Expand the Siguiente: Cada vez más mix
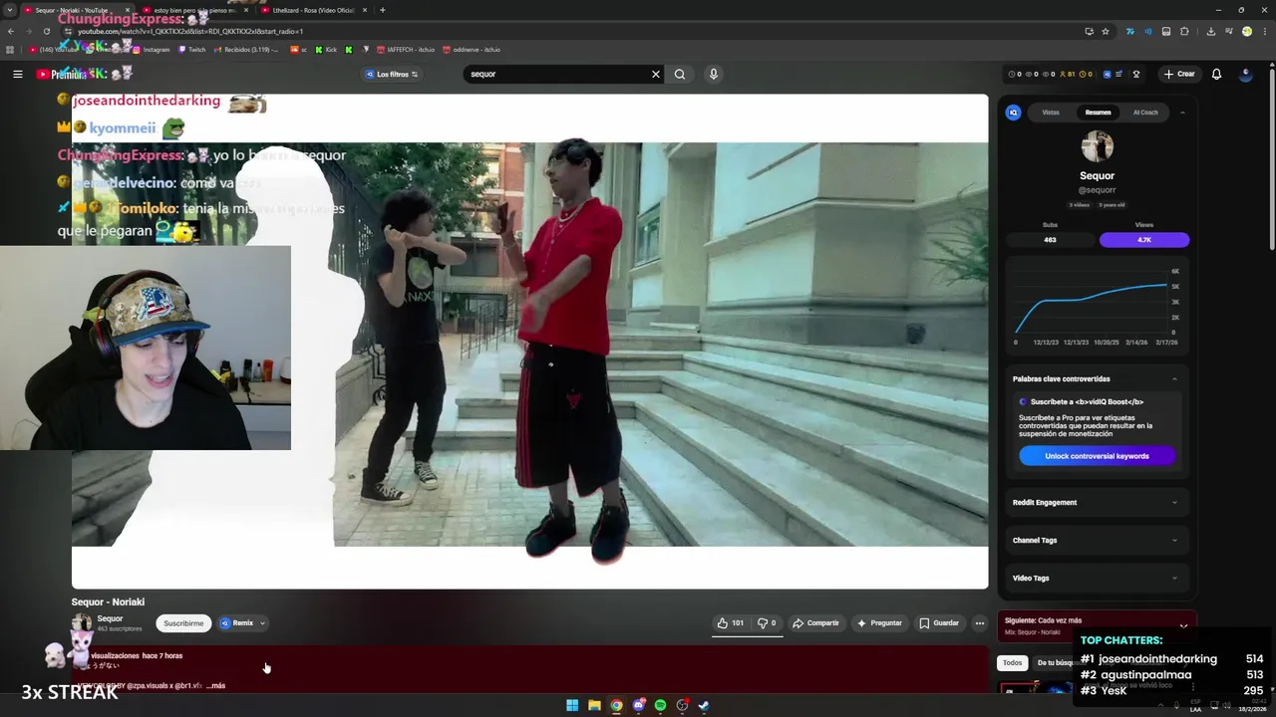Screen dimensions: 1276x717 point(1183,625)
